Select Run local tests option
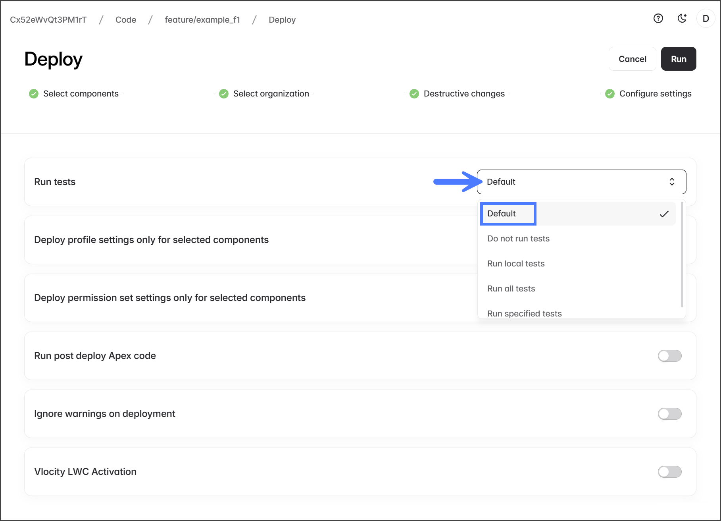The width and height of the screenshot is (721, 521). tap(516, 264)
